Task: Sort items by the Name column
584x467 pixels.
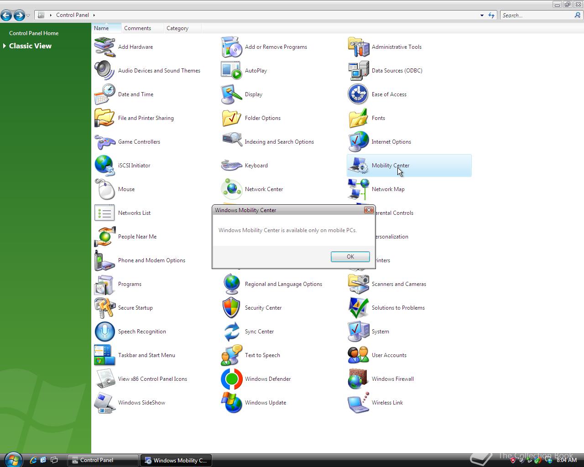Action: coord(106,28)
